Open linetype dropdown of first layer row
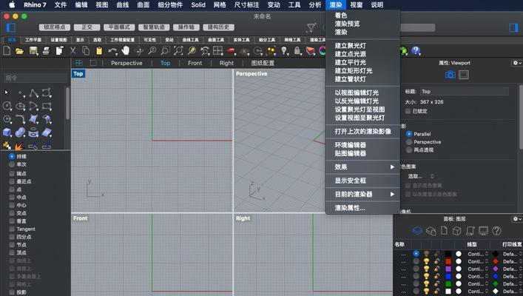This screenshot has height=296, width=523. 478,254
